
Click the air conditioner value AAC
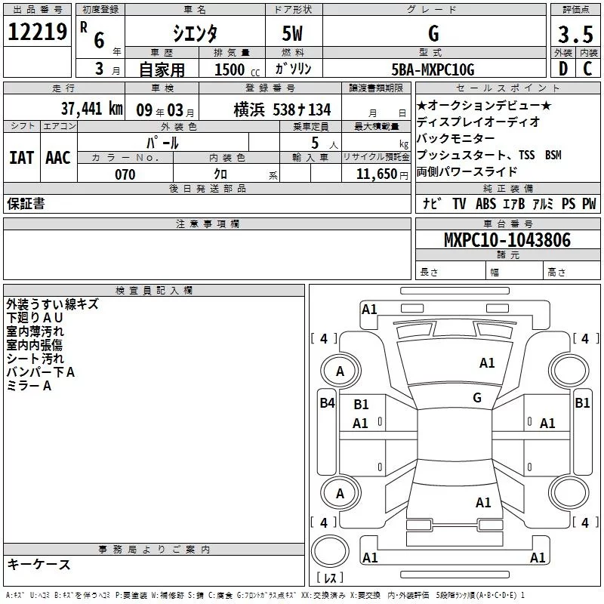click(x=58, y=158)
